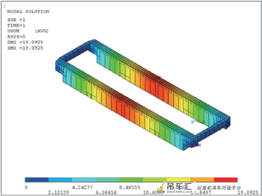Click the legend value '6.36416'
This screenshot has width=262, height=196.
coord(106,192)
